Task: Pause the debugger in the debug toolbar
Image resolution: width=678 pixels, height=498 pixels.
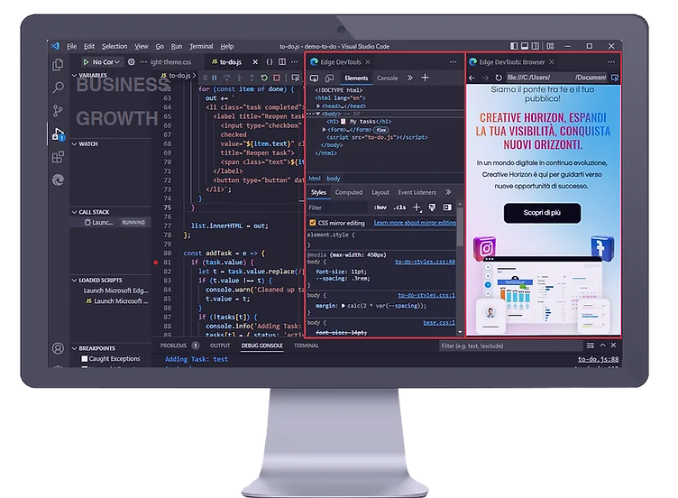Action: 215,78
